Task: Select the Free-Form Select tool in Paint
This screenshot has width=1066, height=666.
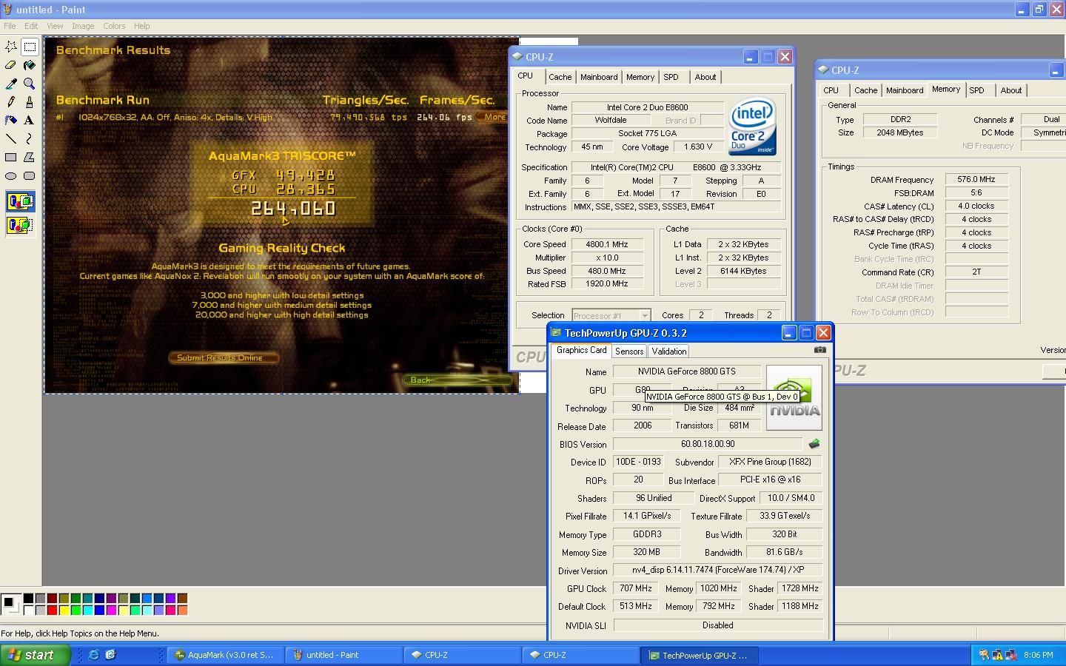Action: point(11,47)
